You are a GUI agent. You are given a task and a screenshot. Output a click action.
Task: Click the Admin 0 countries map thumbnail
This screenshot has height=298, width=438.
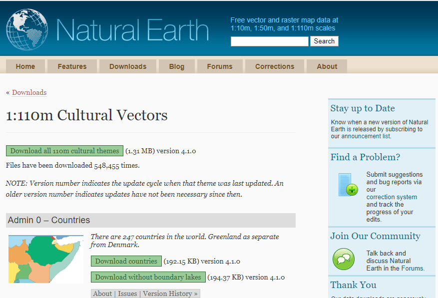pyautogui.click(x=46, y=259)
